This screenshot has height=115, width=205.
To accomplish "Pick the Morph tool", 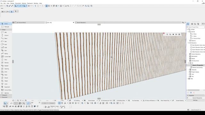I will click(6, 78).
